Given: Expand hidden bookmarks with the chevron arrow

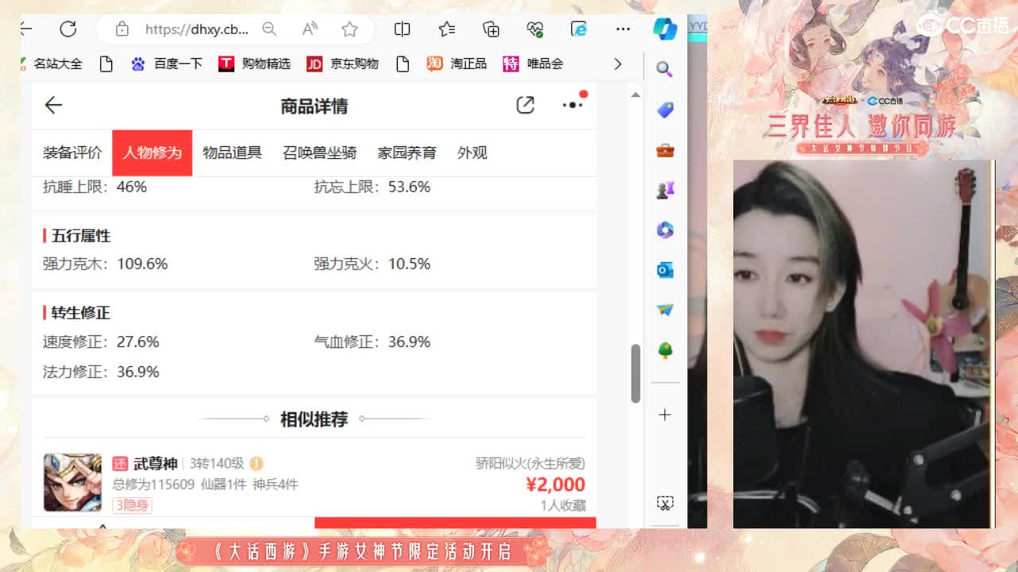Looking at the screenshot, I should [619, 64].
